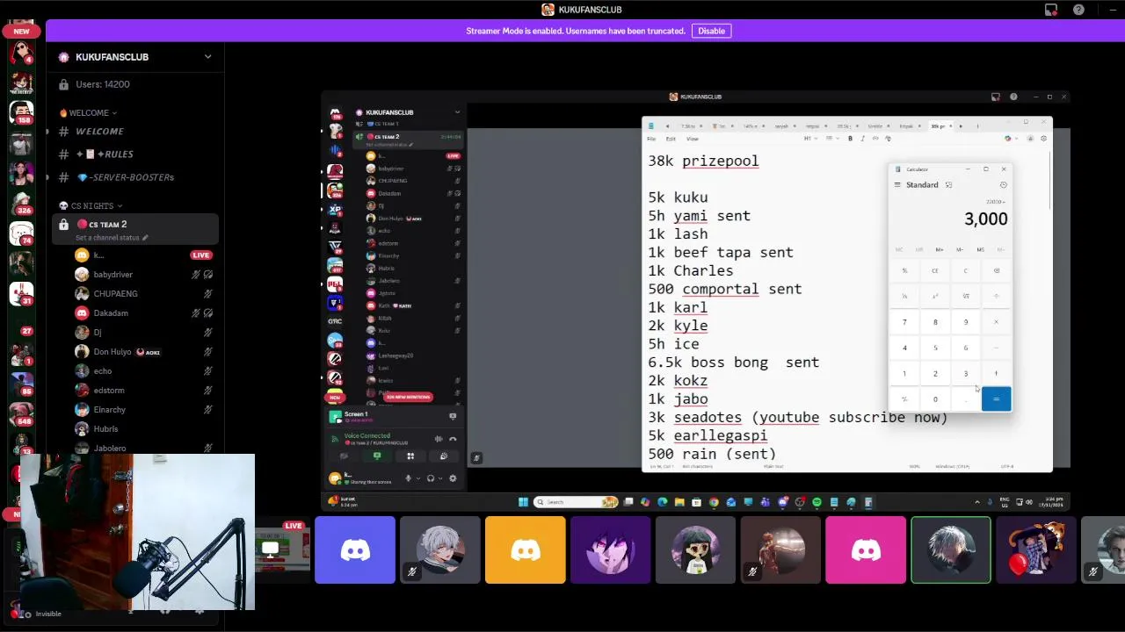Open user settings gear in streamed Discord

pyautogui.click(x=453, y=478)
